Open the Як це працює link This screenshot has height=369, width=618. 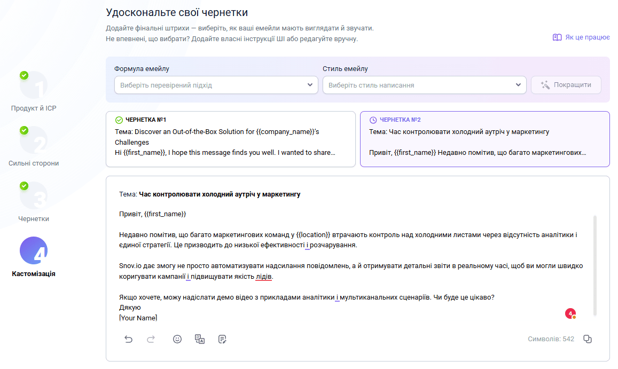pos(587,37)
